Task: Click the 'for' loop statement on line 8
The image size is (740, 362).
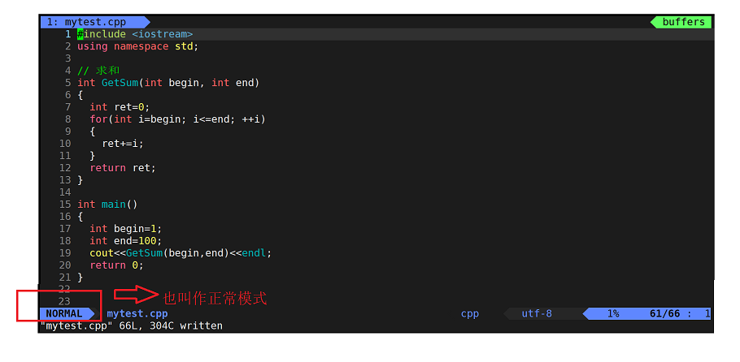Action: click(x=178, y=119)
